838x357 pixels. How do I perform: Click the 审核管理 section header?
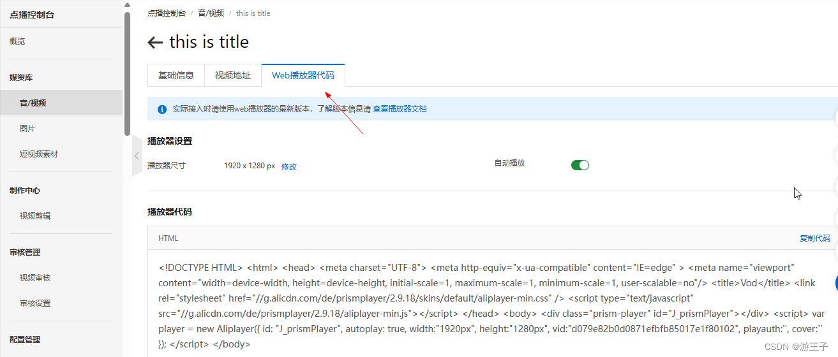pyautogui.click(x=25, y=252)
